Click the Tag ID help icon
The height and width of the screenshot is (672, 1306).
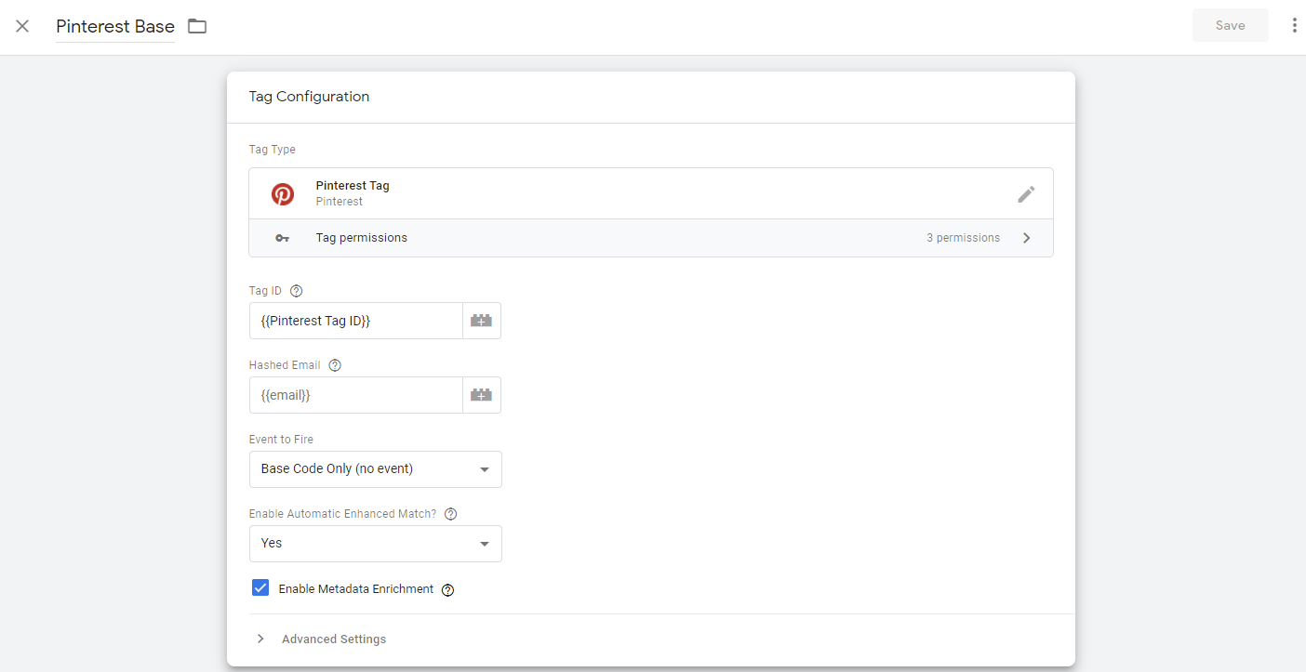(x=297, y=291)
